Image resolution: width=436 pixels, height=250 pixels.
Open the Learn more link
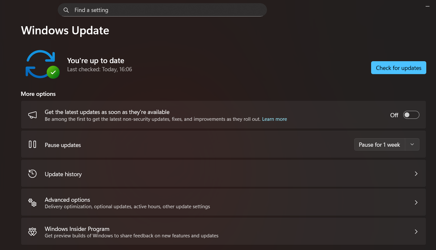274,119
